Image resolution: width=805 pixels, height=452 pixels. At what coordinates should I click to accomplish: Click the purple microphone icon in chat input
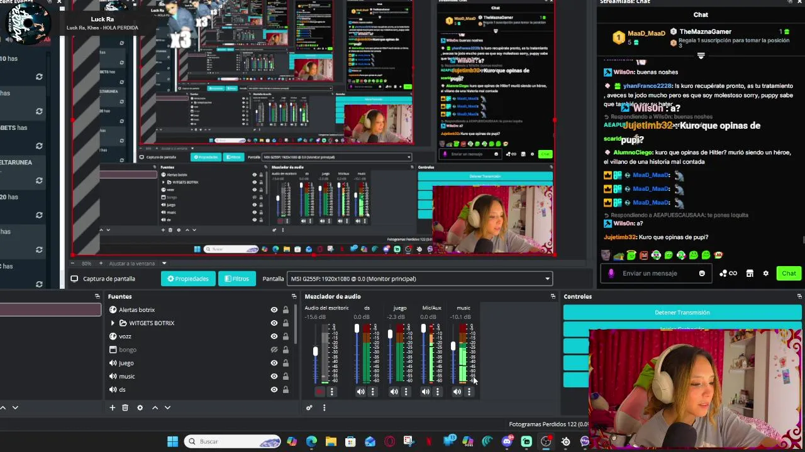[611, 273]
